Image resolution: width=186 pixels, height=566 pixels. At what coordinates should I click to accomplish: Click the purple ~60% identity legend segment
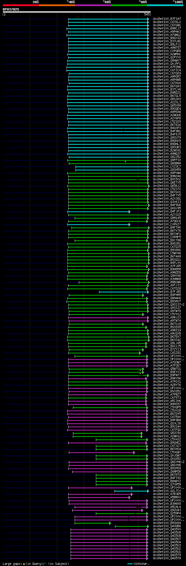(93, 5)
